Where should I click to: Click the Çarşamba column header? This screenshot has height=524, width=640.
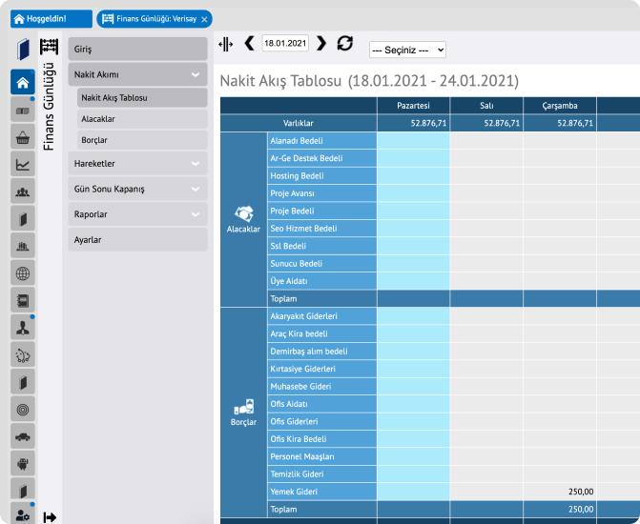pos(560,106)
